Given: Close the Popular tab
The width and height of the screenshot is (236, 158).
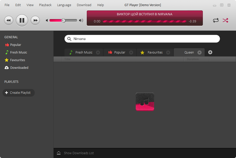Looking at the screenshot, I should pyautogui.click(x=131, y=52).
